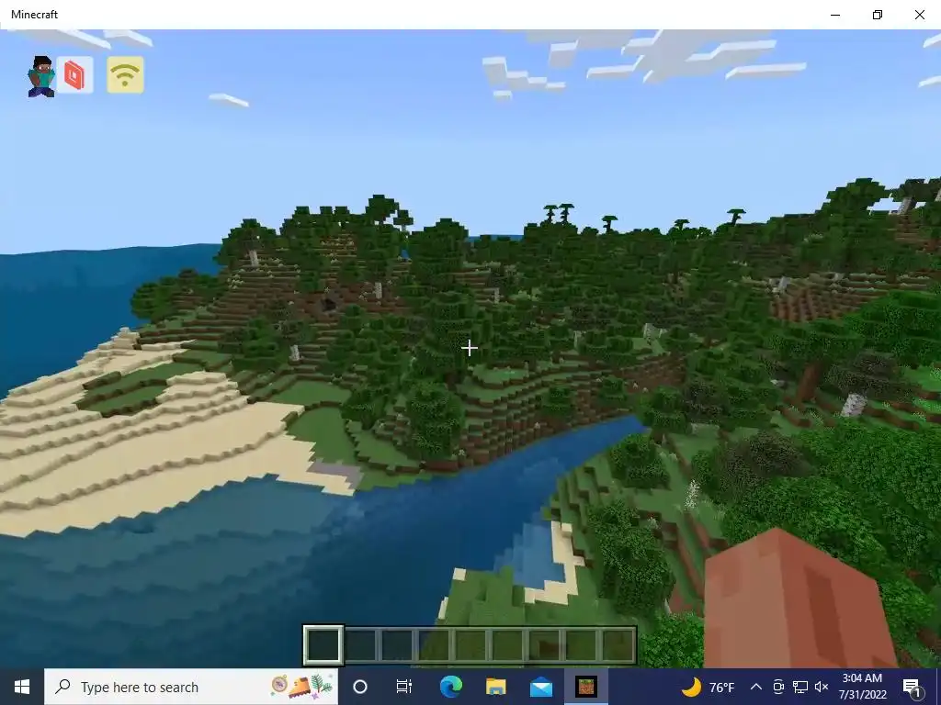This screenshot has height=705, width=941.
Task: Open the clock showing 3:04 AM
Action: (862, 687)
